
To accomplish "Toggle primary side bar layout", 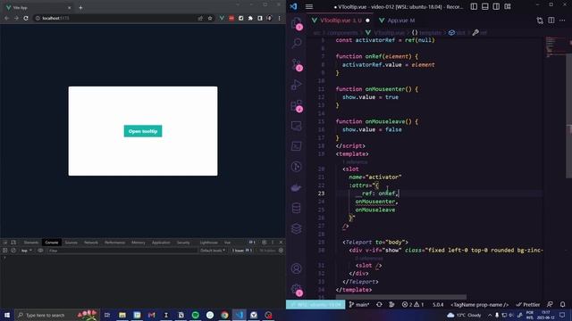I will click(474, 6).
